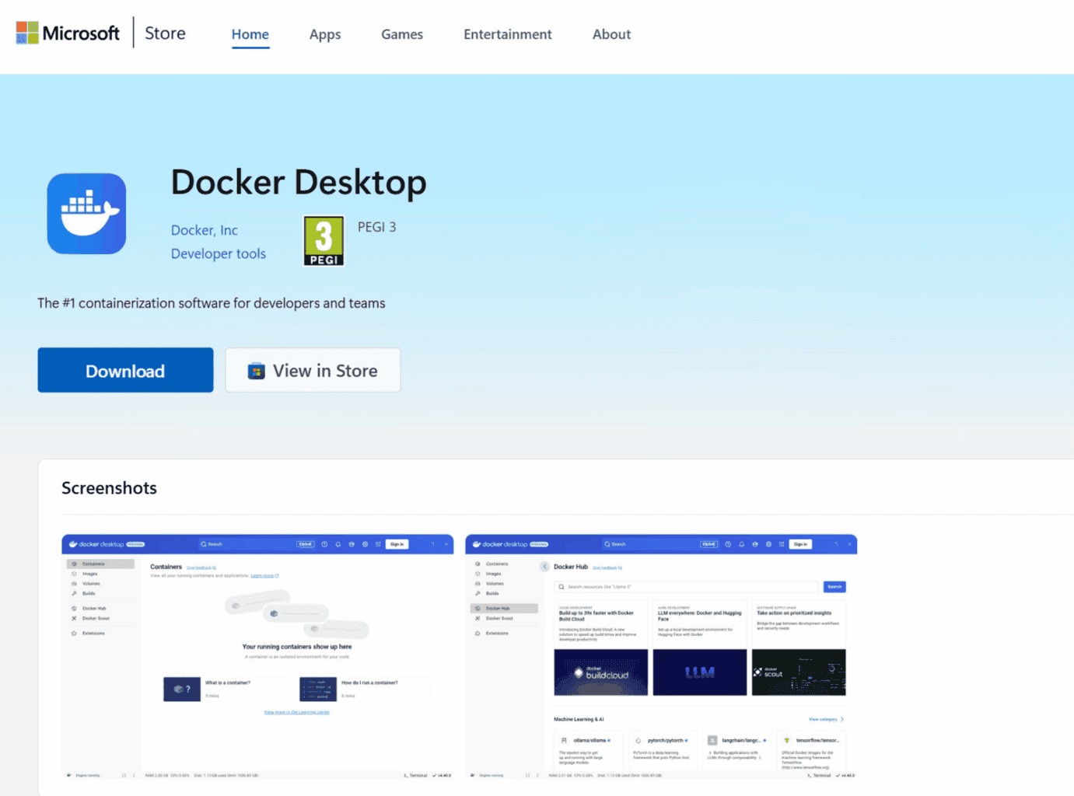Click the Microsoft logo in the header
1074x796 pixels.
[x=68, y=33]
